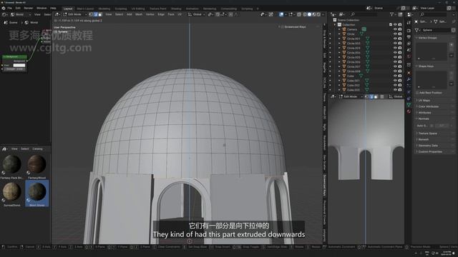Toggle Screencast Keys checkbox in viewport
458x257 pixels.
[282, 27]
